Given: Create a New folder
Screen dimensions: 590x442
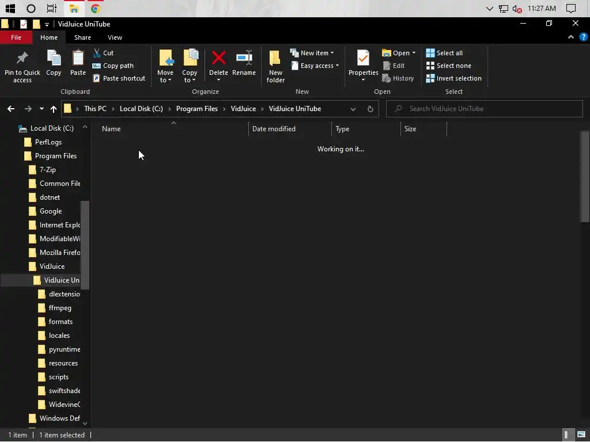Looking at the screenshot, I should coord(275,66).
